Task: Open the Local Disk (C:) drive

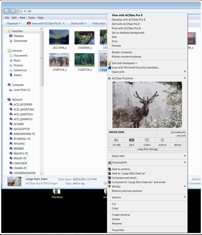Action: click(22, 90)
